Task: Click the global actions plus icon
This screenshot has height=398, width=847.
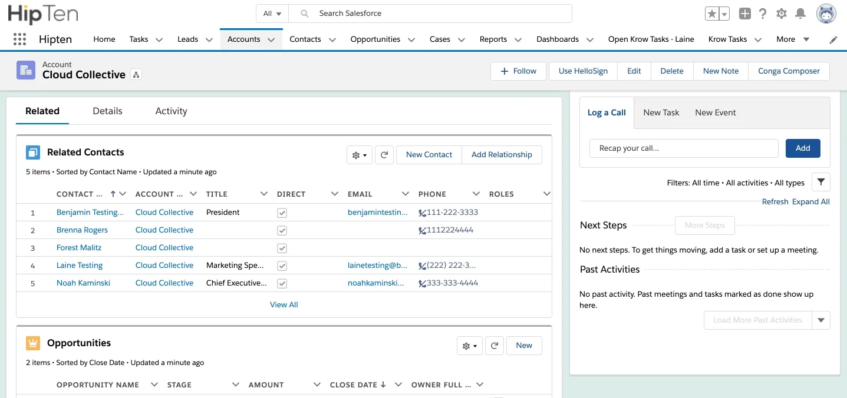Action: (745, 14)
